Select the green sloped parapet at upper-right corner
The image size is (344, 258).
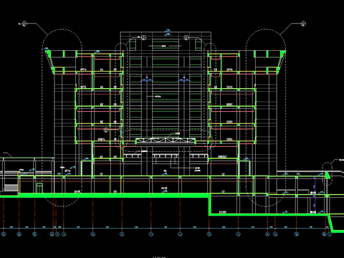coord(281,61)
